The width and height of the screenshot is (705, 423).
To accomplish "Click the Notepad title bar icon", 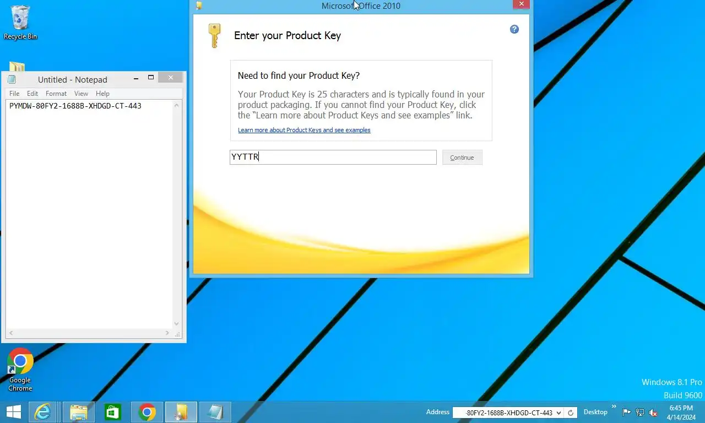I will 12,79.
